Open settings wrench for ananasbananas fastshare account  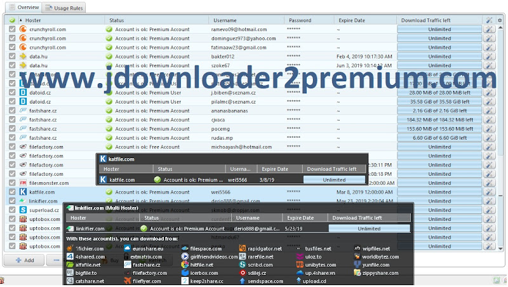(x=489, y=110)
